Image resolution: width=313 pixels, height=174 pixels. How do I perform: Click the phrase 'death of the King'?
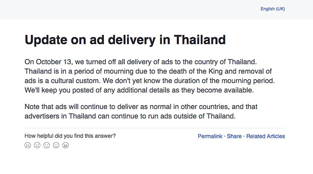[178, 71]
